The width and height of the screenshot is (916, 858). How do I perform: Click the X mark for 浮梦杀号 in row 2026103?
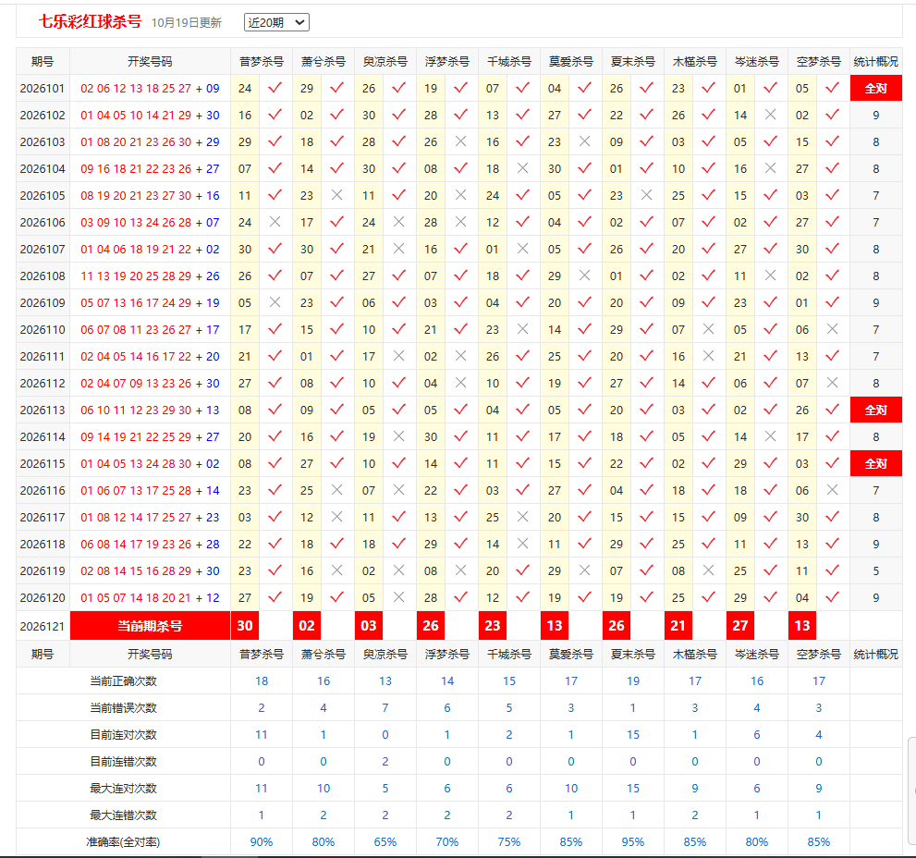point(461,142)
